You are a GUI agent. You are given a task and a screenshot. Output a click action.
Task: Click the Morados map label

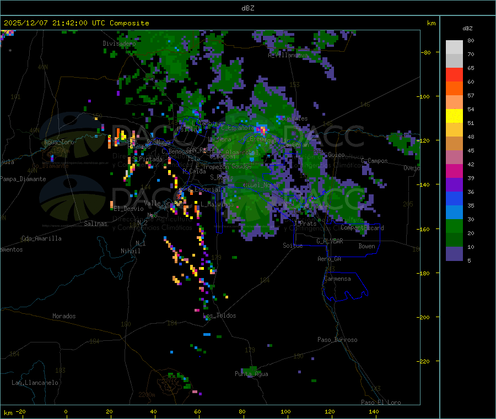[x=64, y=316]
